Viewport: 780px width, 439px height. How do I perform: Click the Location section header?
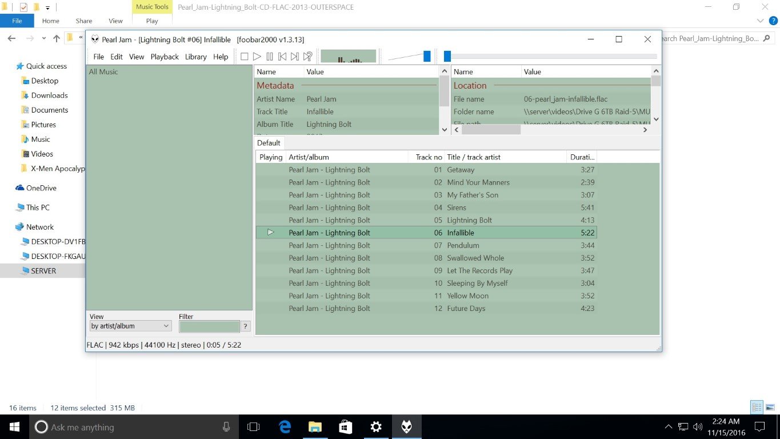point(470,86)
